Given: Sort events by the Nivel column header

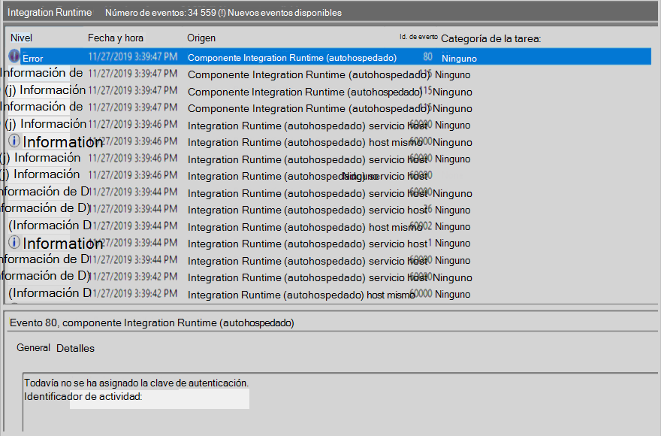Looking at the screenshot, I should point(21,38).
